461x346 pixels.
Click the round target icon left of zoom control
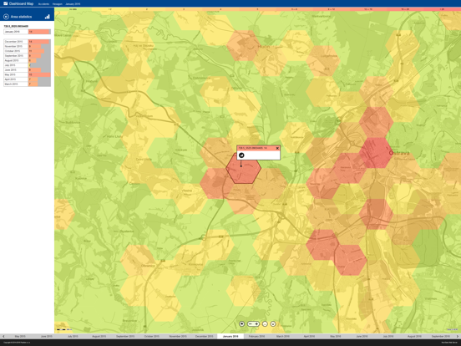[241, 324]
